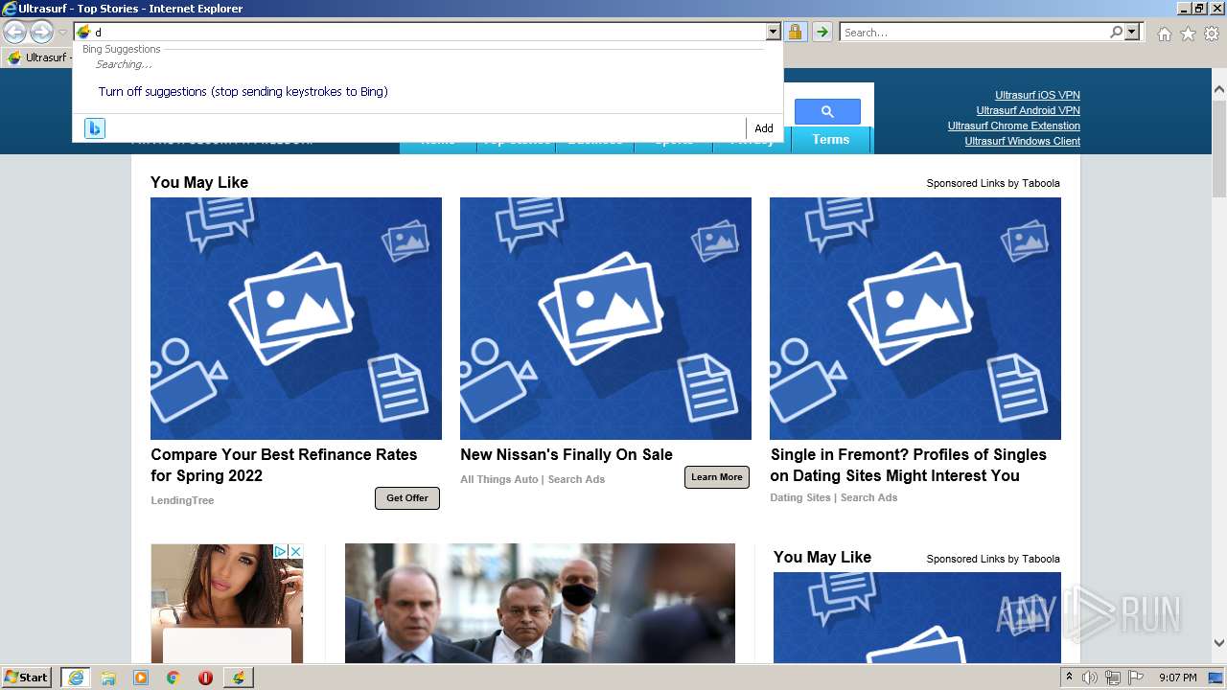Open the New Nissan ad image
Viewport: 1227px width, 690px height.
tap(606, 318)
